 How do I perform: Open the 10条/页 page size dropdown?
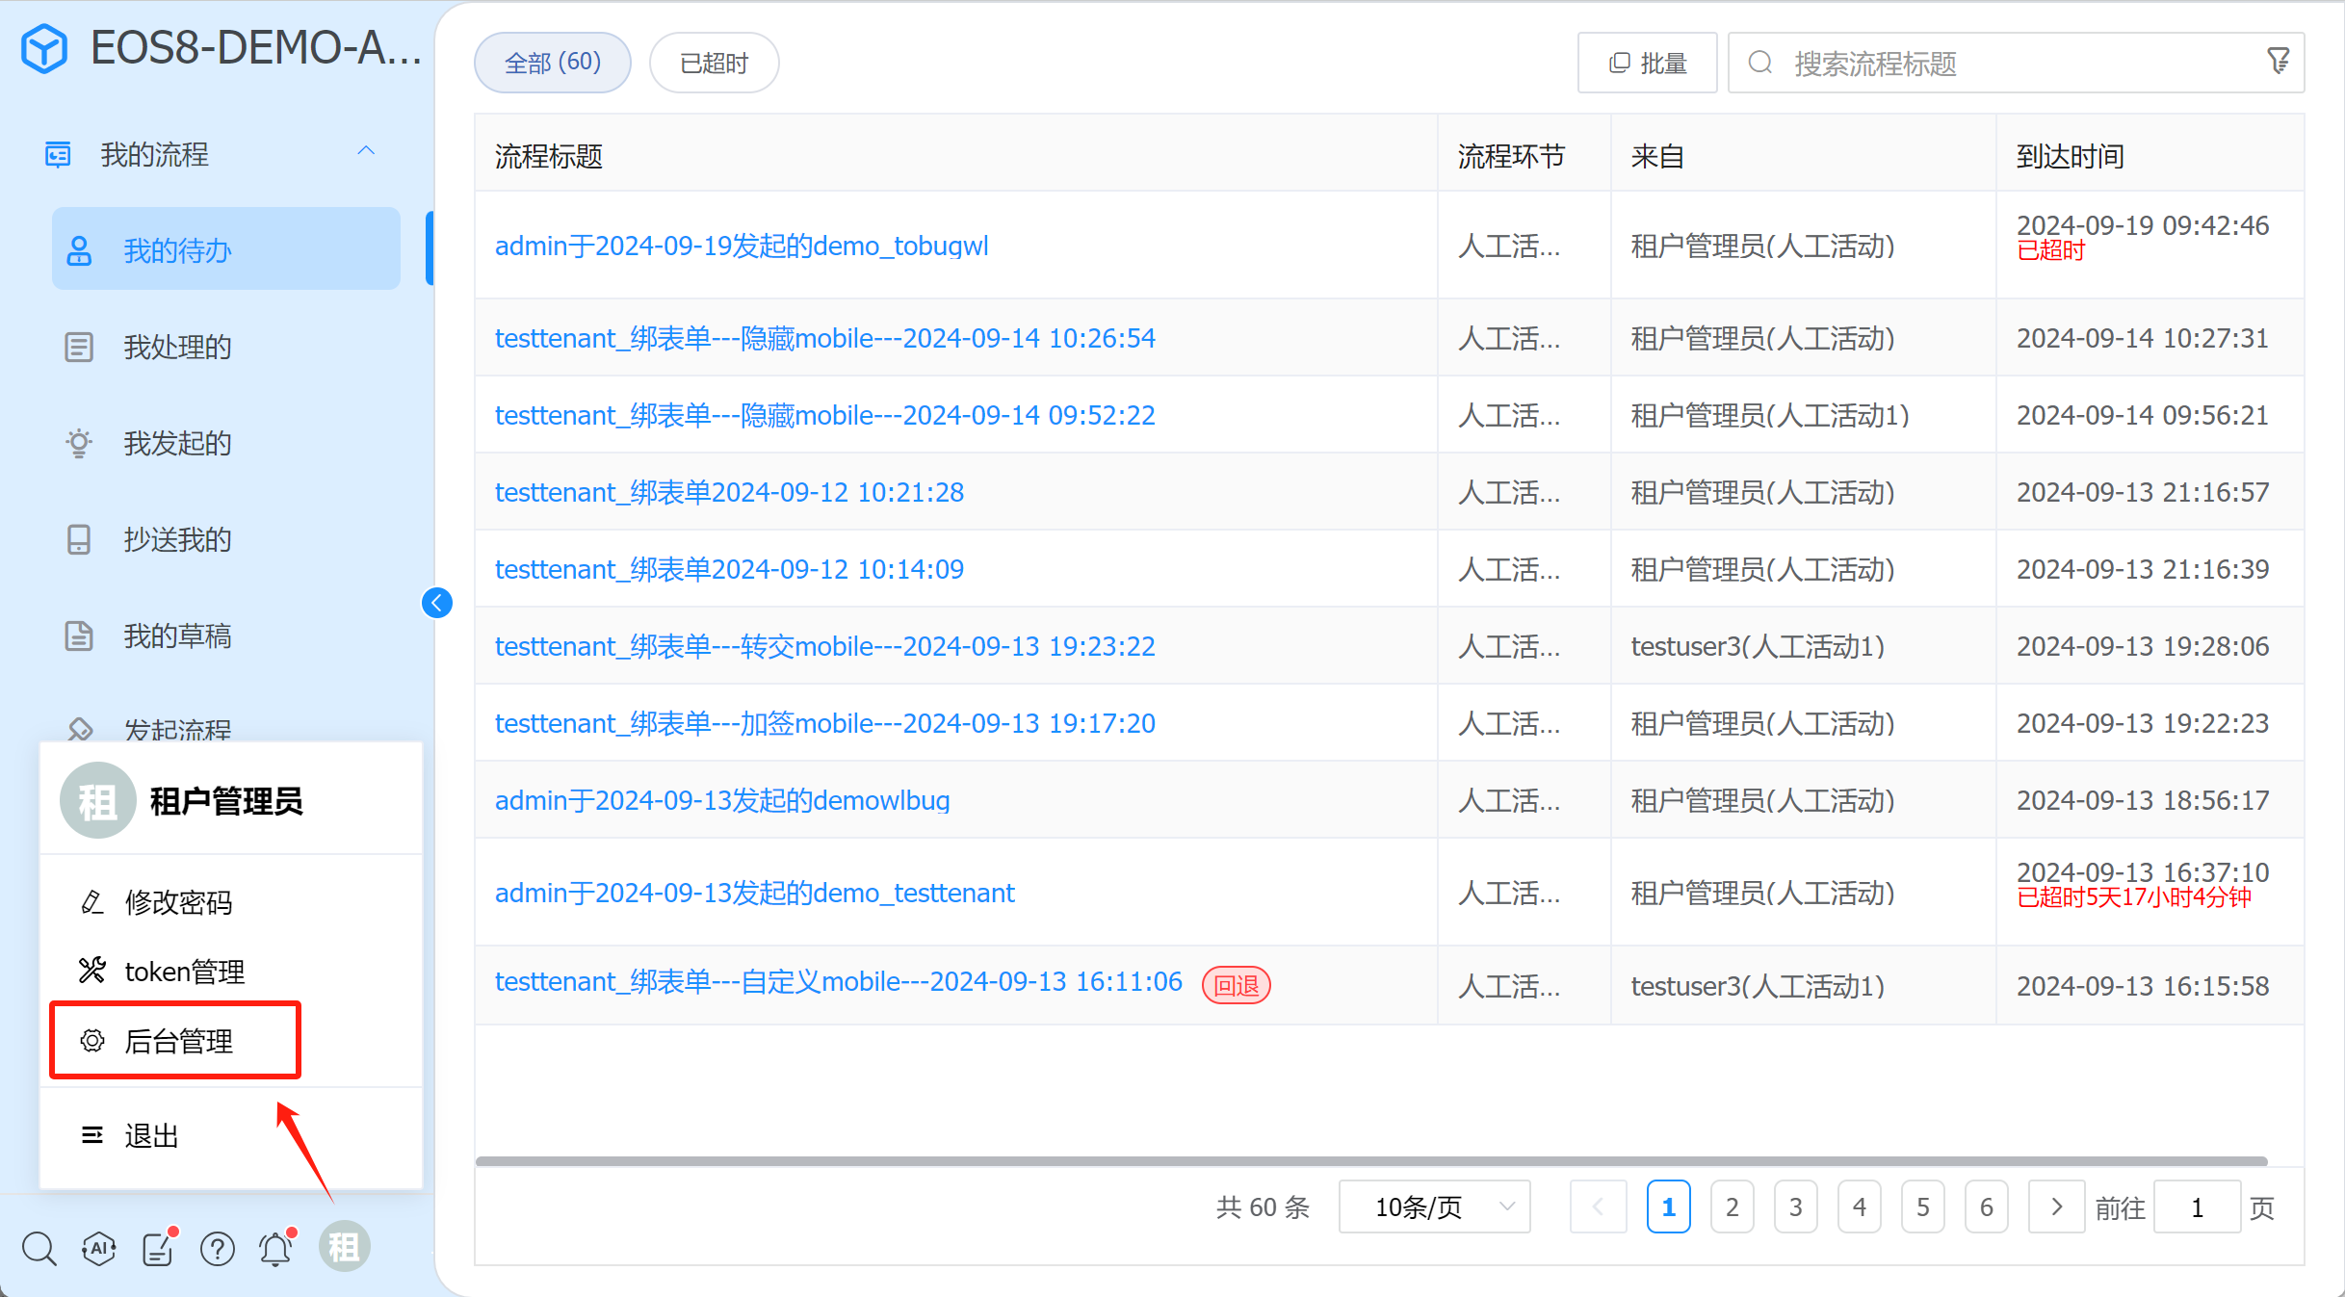(x=1434, y=1206)
